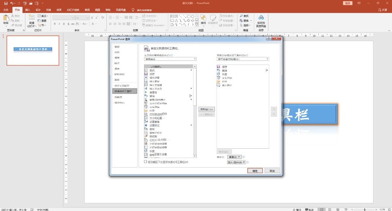Screen dimensions: 392x211
Task: Click the 登录 sign-in button
Action: coord(348,3)
